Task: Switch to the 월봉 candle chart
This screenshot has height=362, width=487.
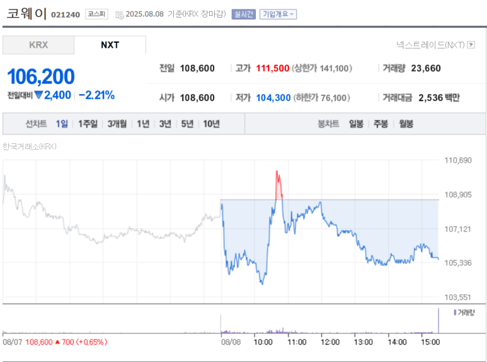Action: pyautogui.click(x=406, y=124)
